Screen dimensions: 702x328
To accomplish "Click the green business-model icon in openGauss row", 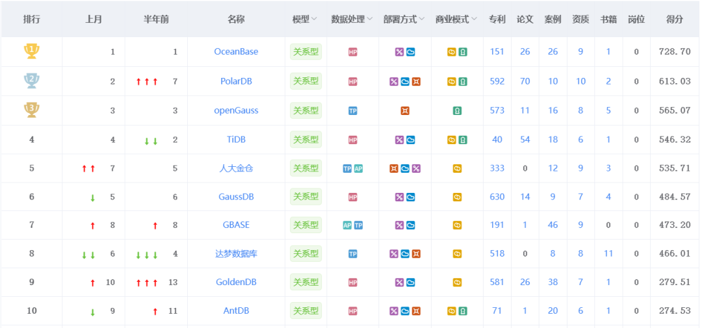I will [457, 110].
